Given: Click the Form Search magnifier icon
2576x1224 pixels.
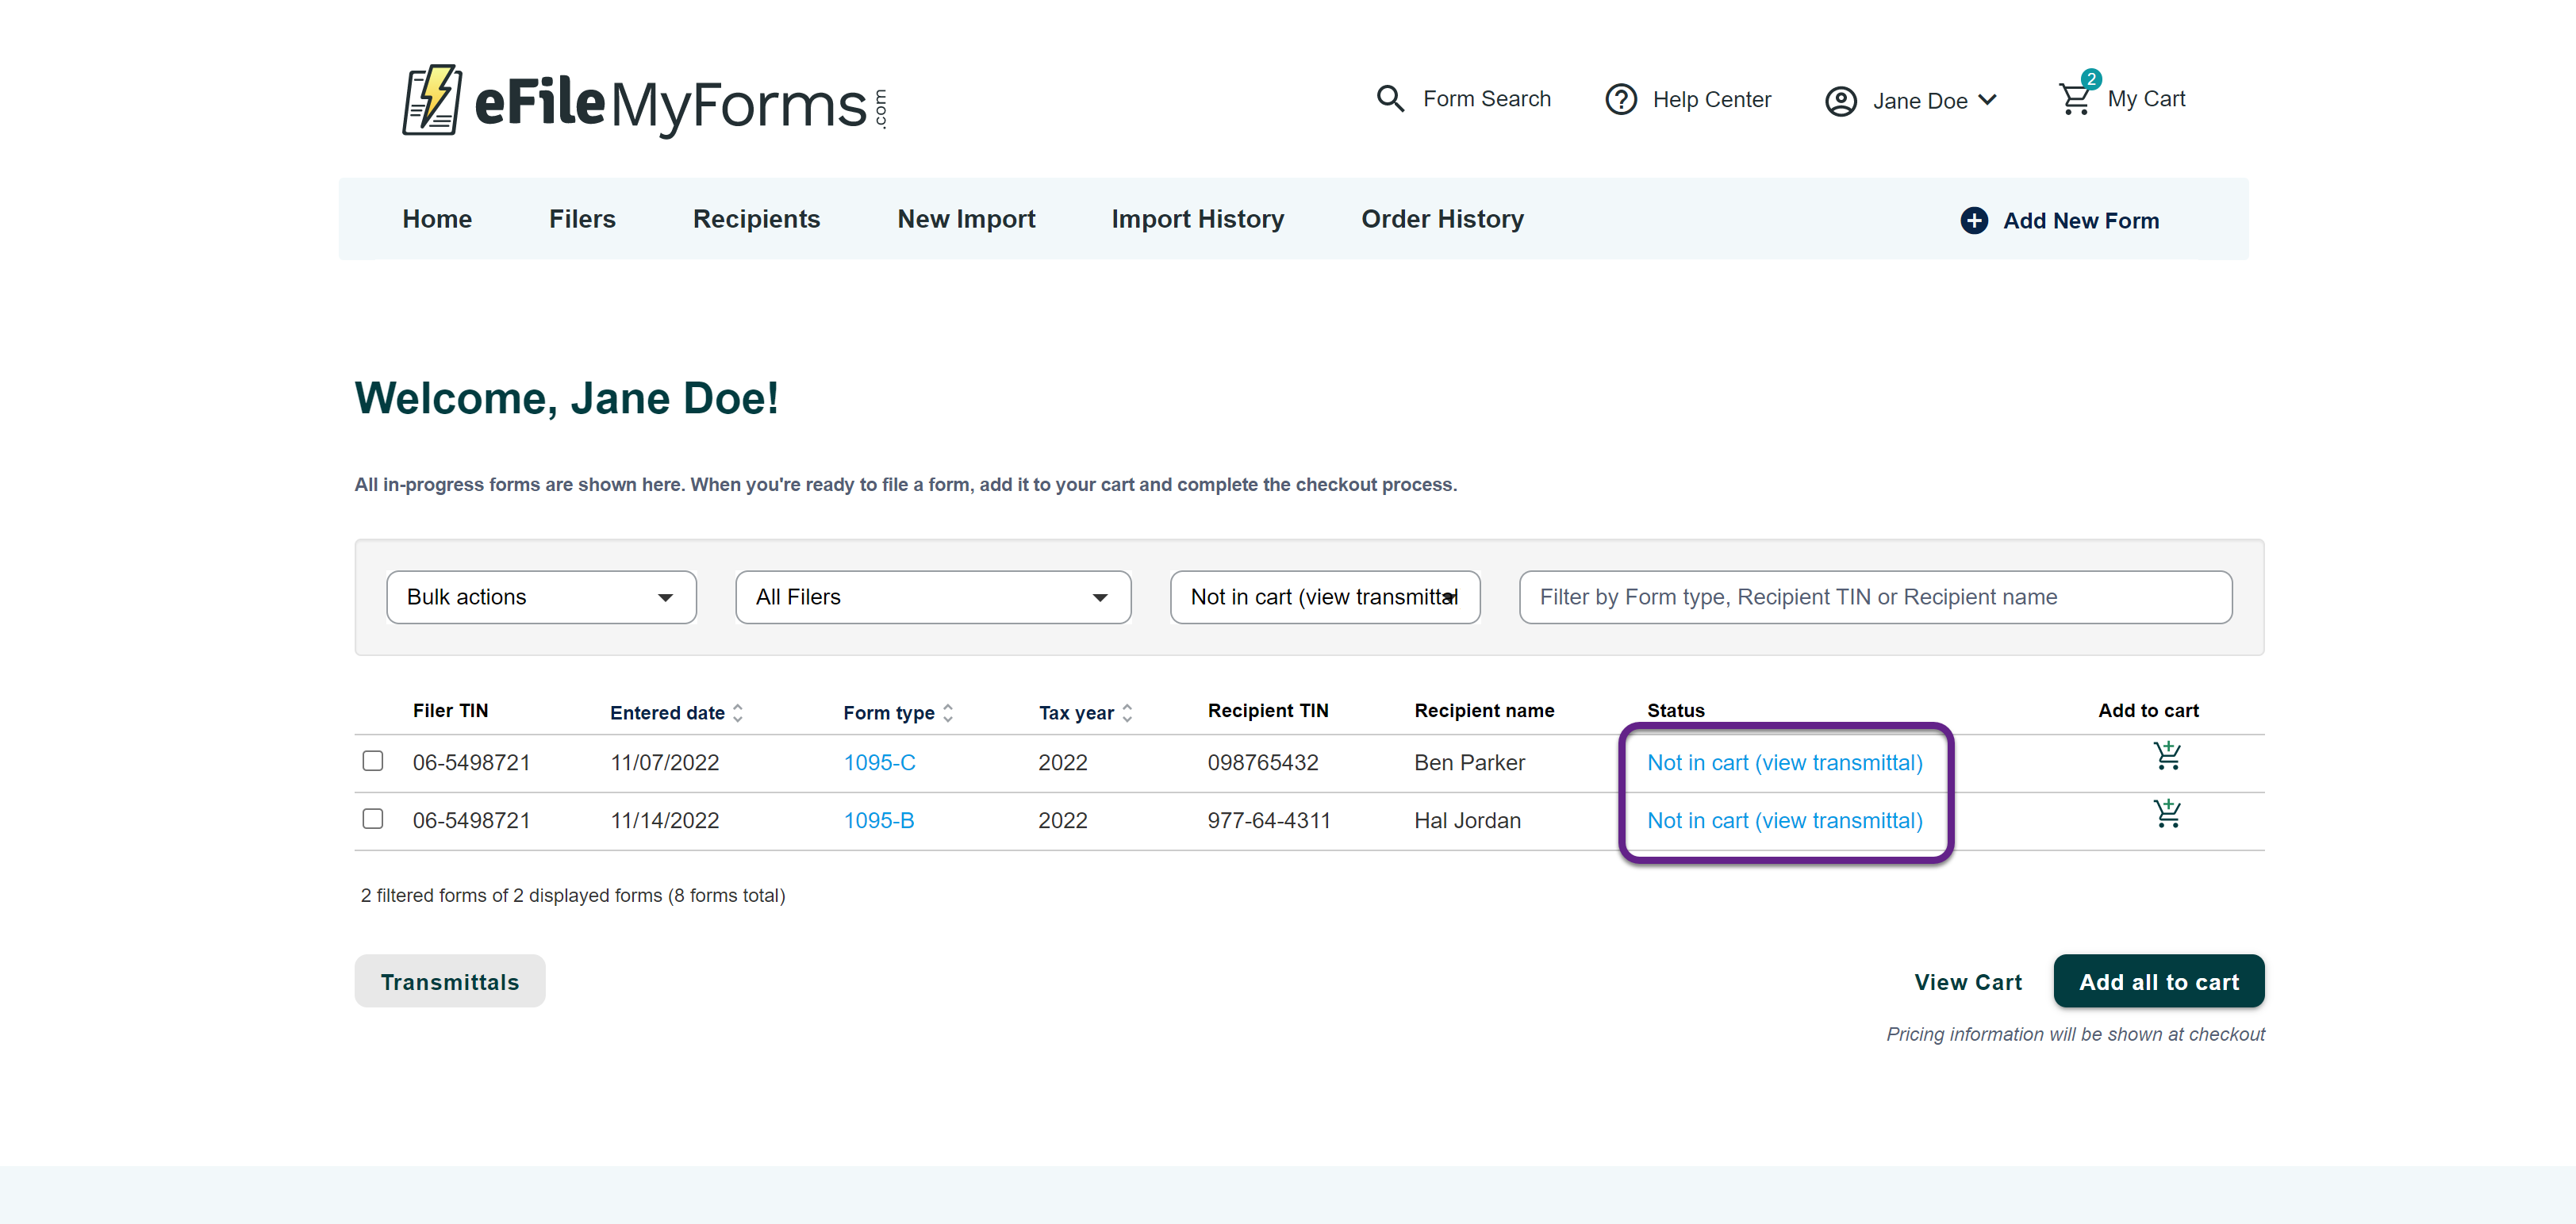Looking at the screenshot, I should [x=1390, y=98].
